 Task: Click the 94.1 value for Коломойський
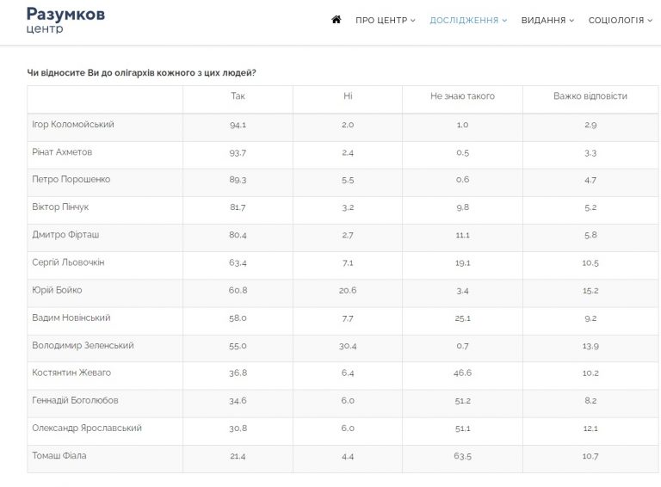click(238, 125)
